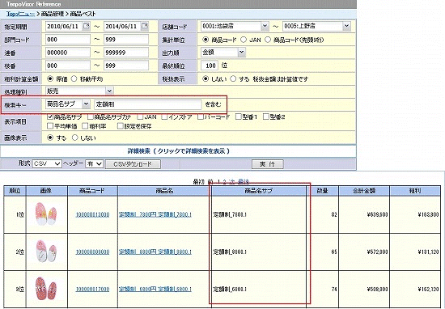This screenshot has height=309, width=445.
Task: Select JAN radio button for 集計単位
Action: tap(244, 40)
